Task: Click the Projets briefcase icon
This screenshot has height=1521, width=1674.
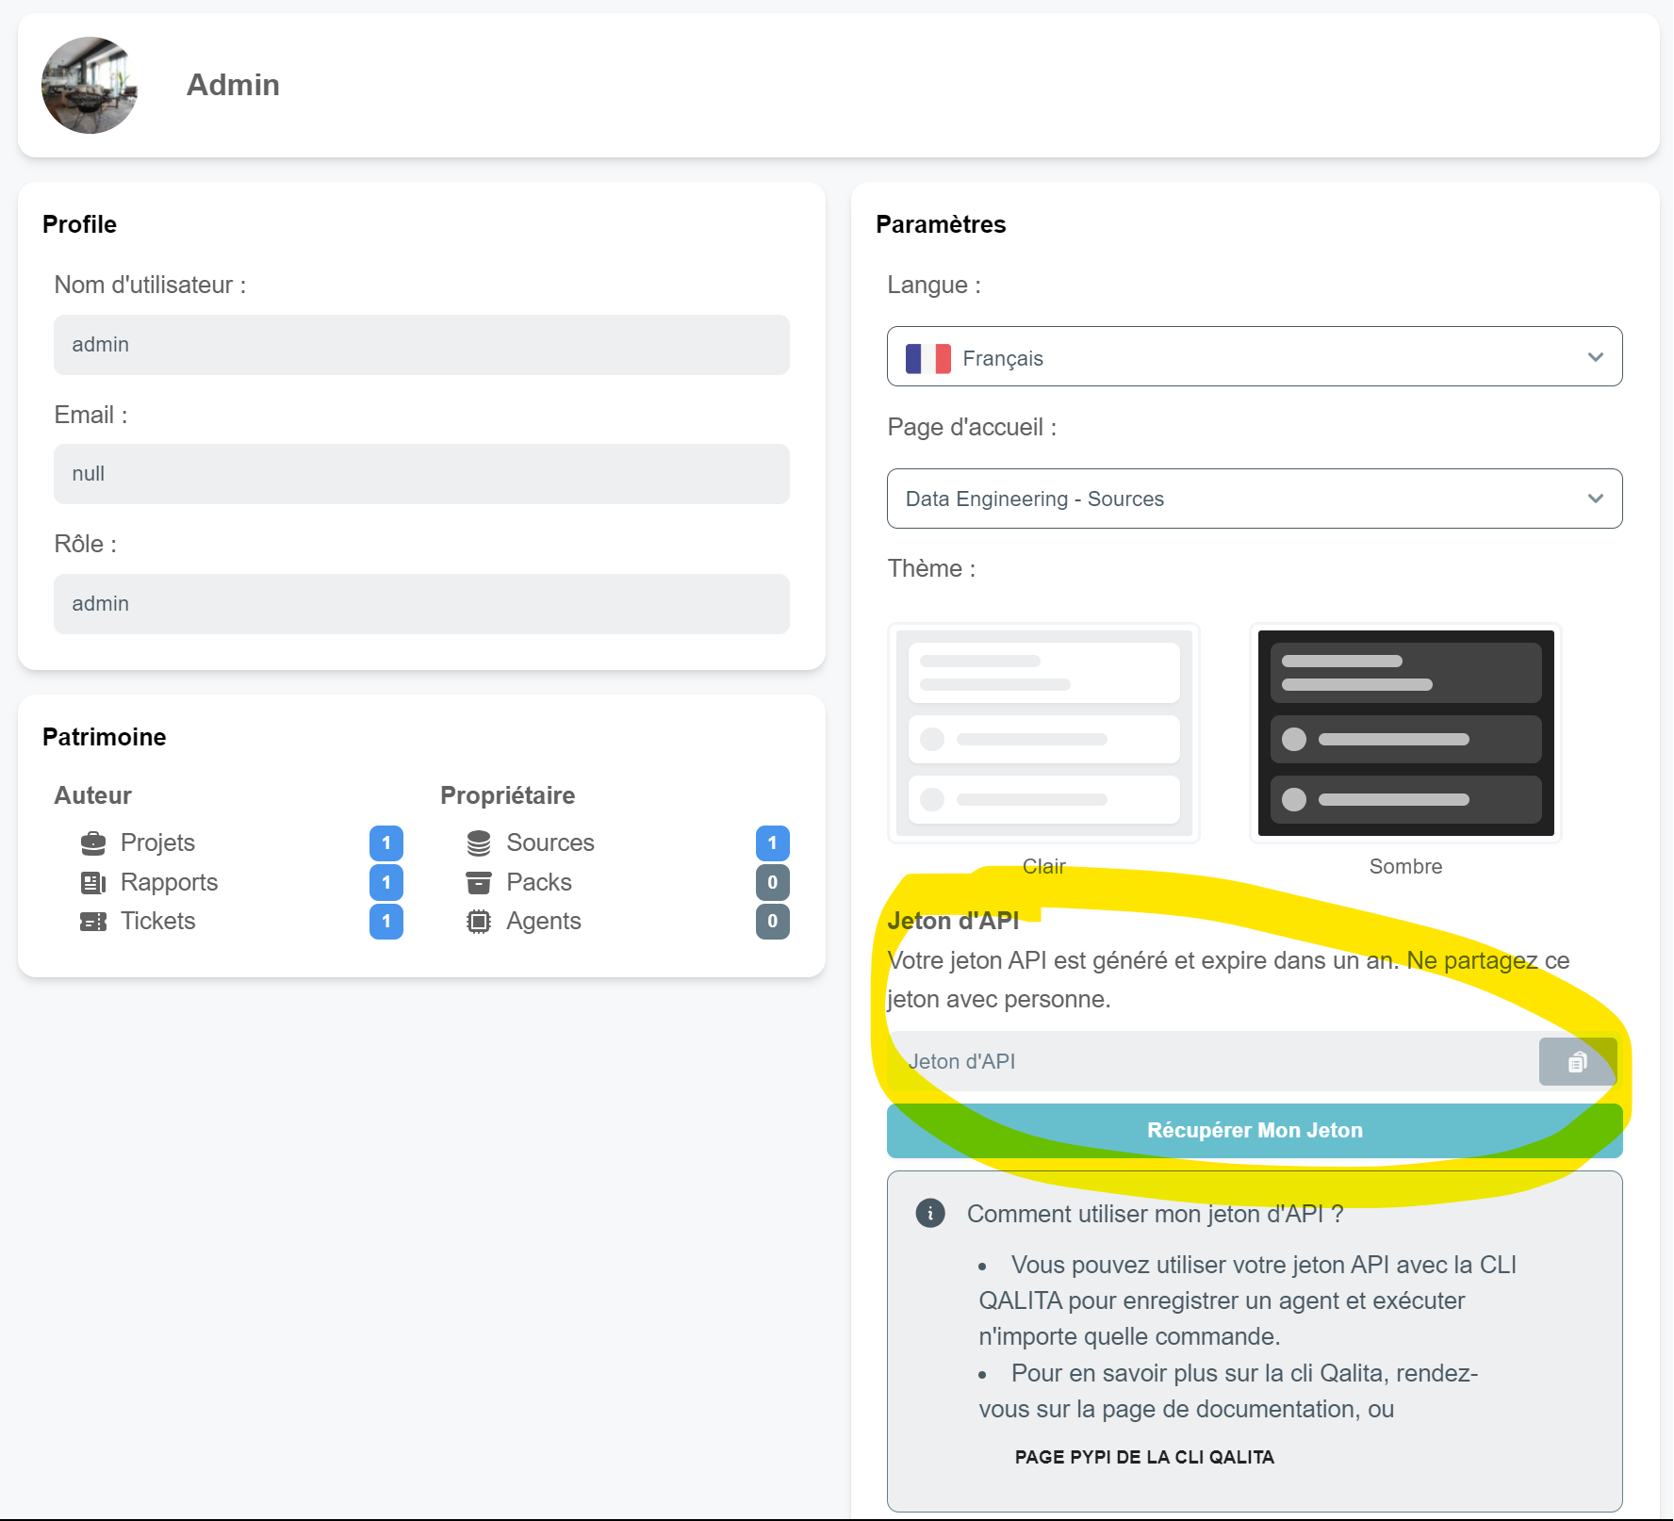Action: click(x=93, y=842)
